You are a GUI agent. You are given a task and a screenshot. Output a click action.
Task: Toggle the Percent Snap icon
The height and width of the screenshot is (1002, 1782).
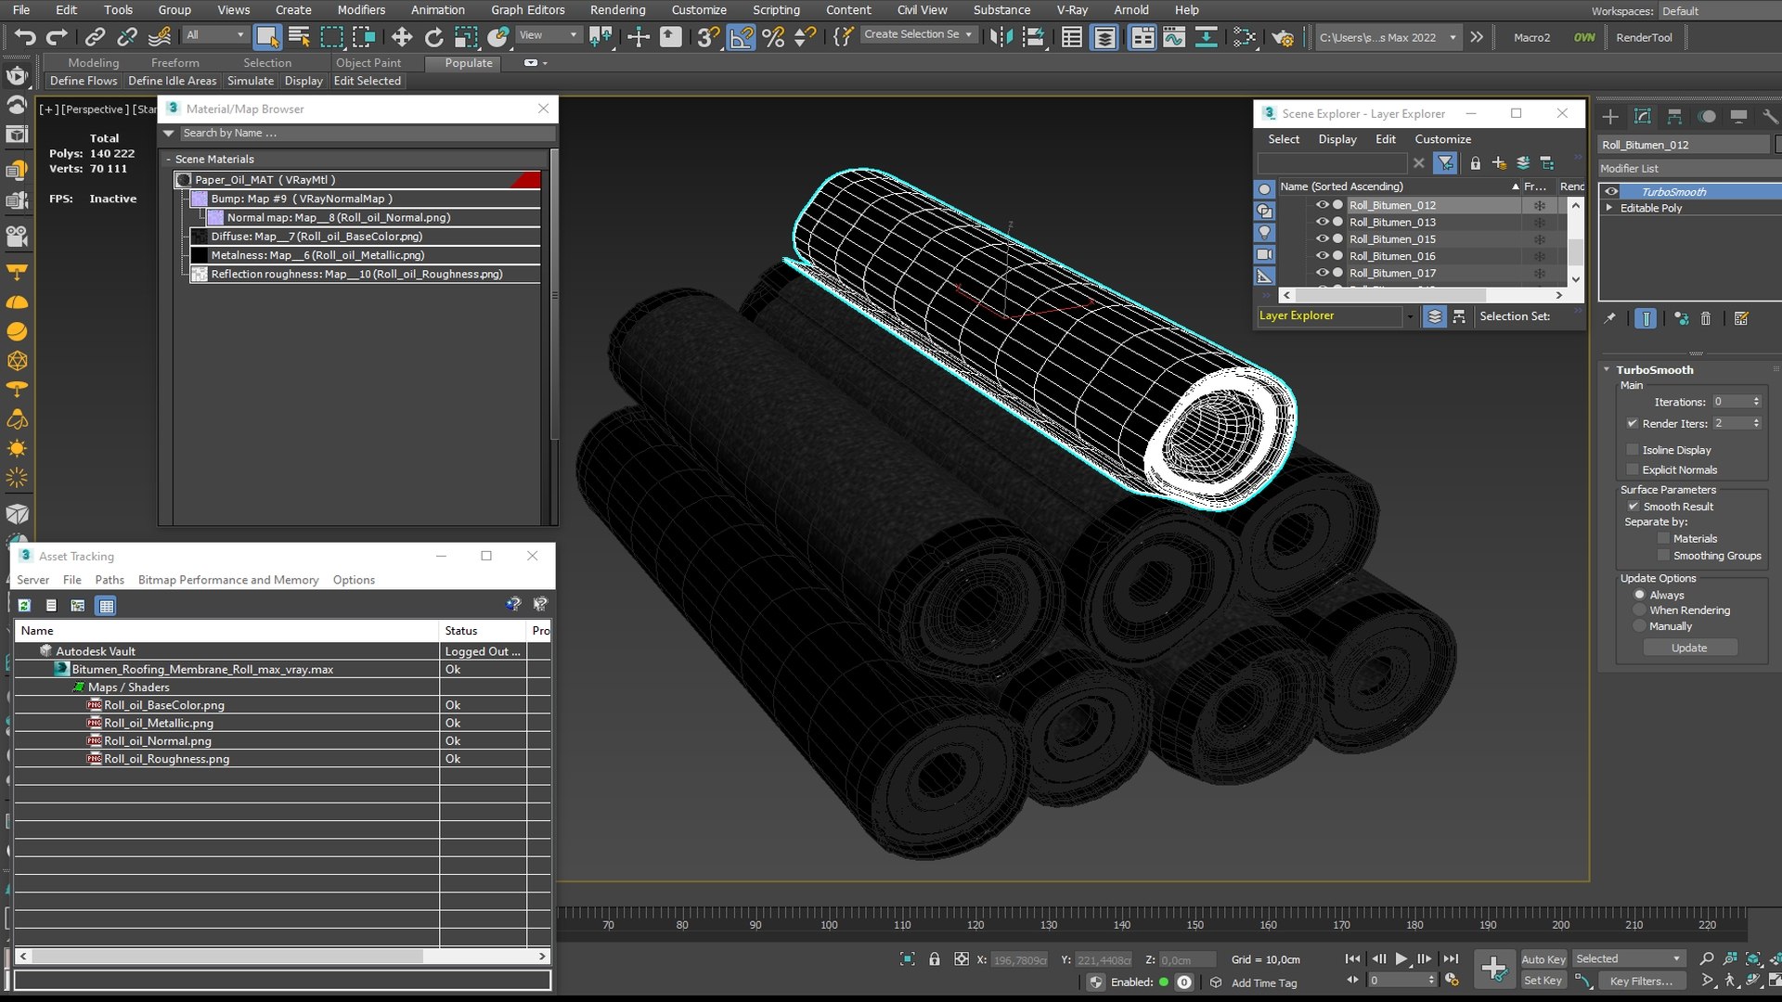(x=772, y=37)
